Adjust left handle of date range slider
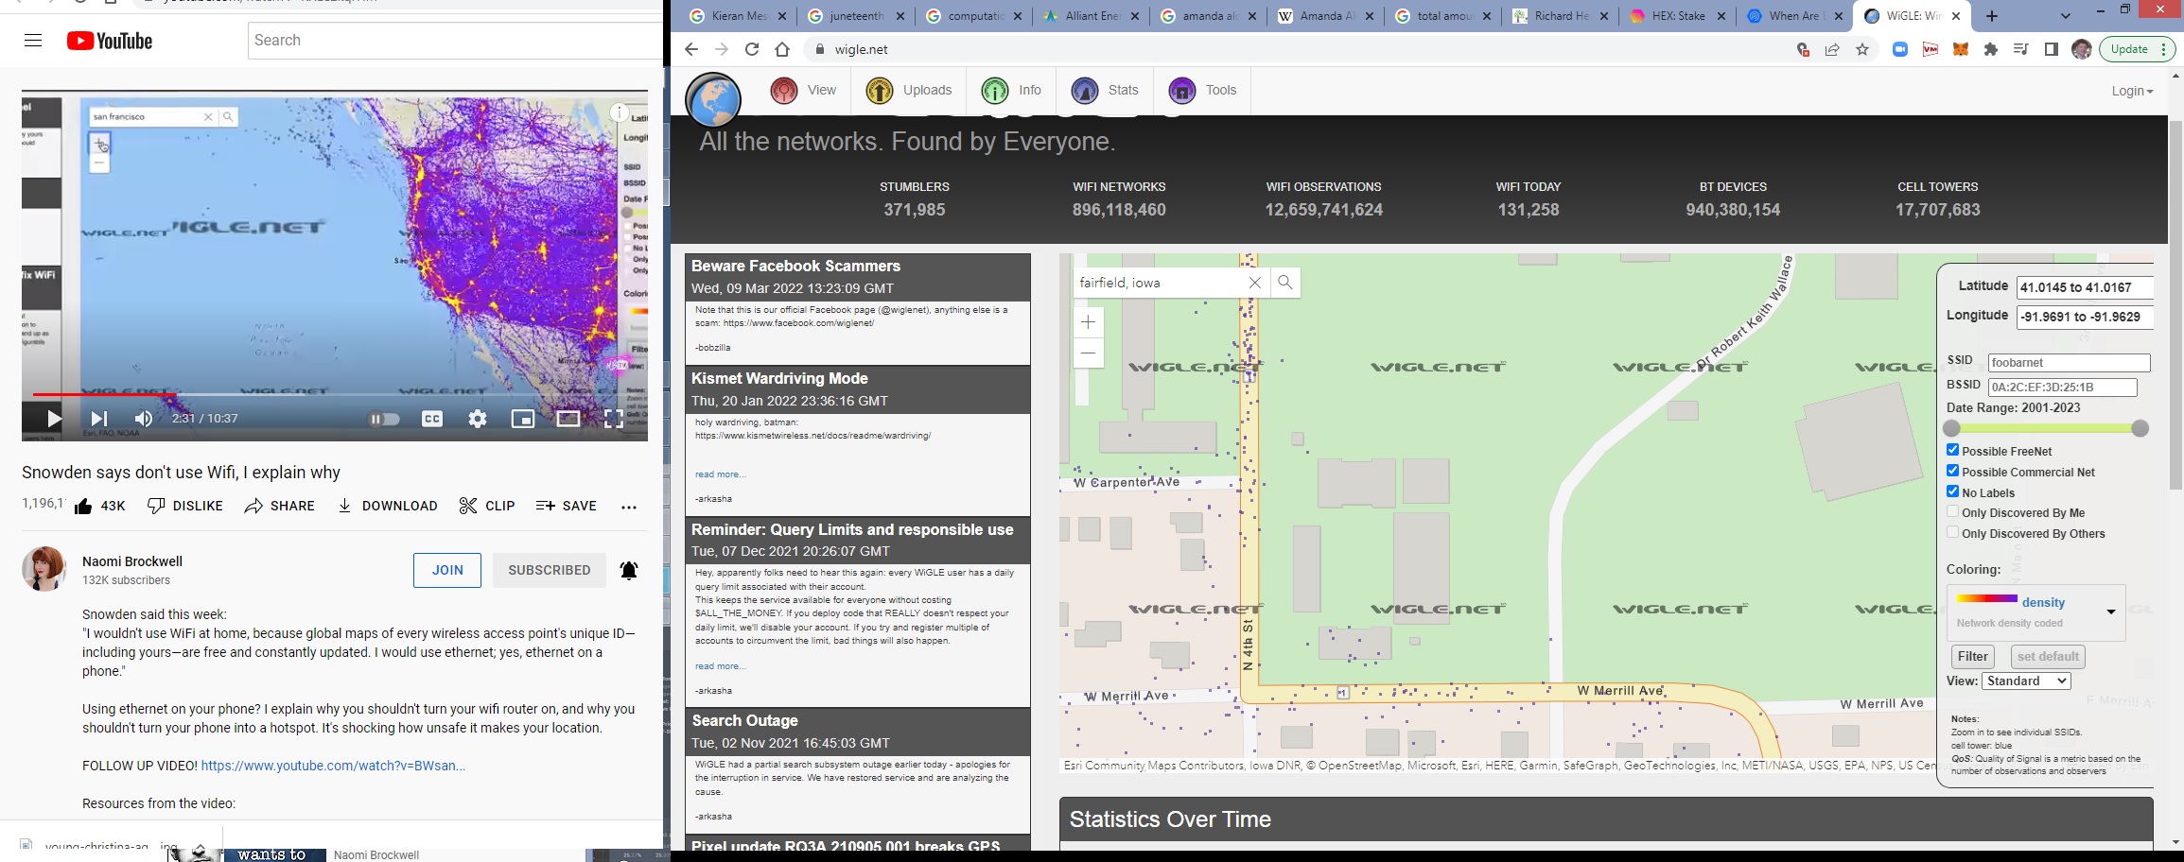Screen dimensions: 2184x862 point(1951,428)
